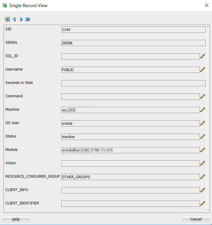
Task: Edit the Machine value with pencil
Action: click(203, 110)
